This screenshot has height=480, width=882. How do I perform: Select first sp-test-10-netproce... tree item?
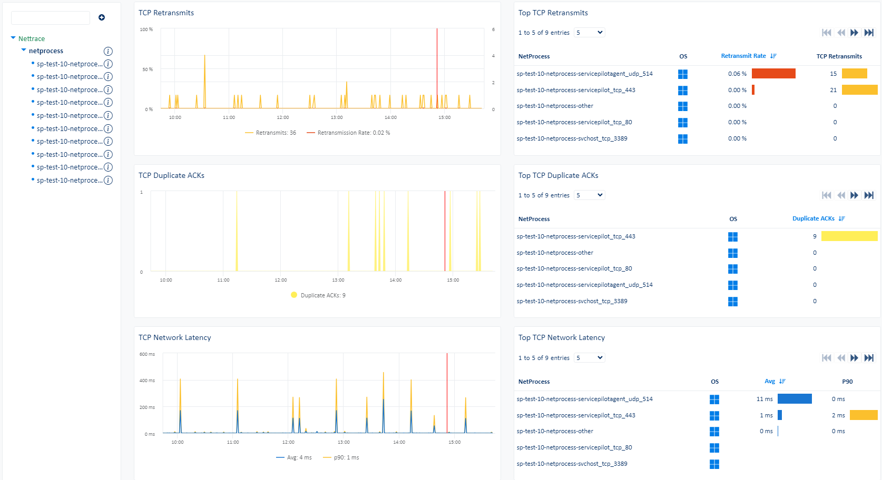70,64
